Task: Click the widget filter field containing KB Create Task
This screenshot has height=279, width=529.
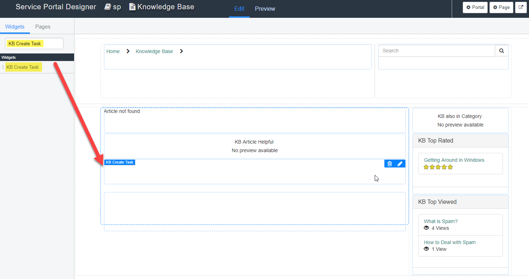Action: click(x=34, y=43)
